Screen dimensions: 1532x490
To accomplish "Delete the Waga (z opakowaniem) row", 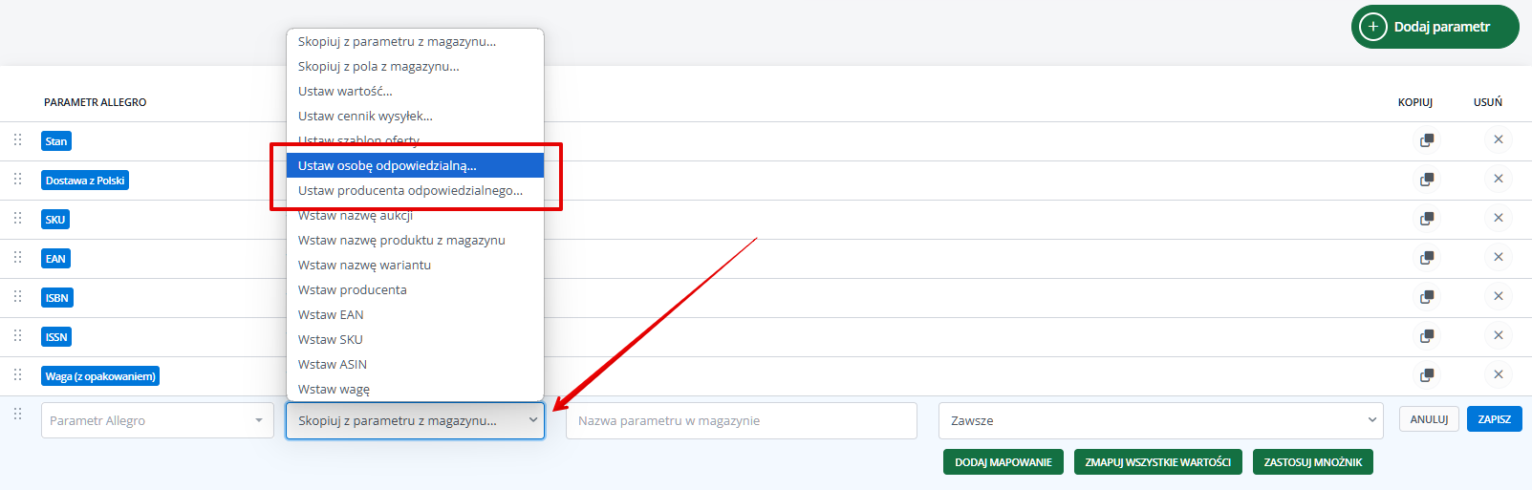I will [x=1499, y=374].
